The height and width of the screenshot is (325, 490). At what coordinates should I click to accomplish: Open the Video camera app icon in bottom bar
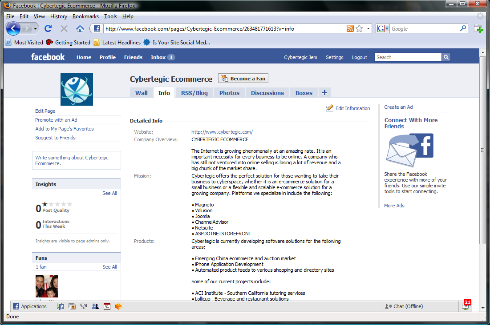(84, 306)
